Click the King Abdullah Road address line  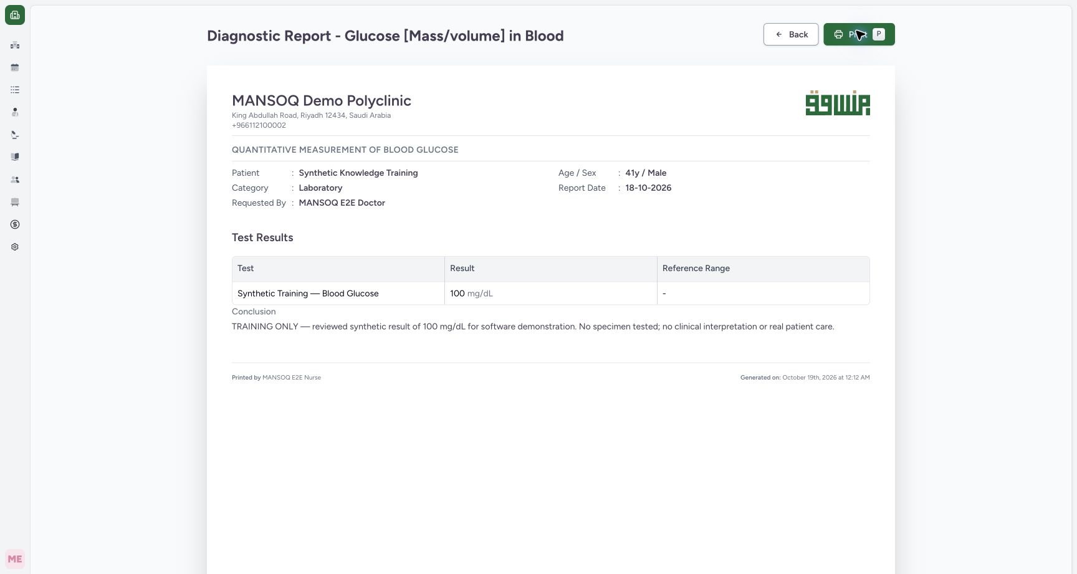tap(312, 115)
